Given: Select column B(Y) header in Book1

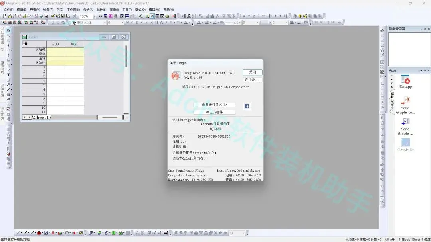Looking at the screenshot, I should coord(74,44).
